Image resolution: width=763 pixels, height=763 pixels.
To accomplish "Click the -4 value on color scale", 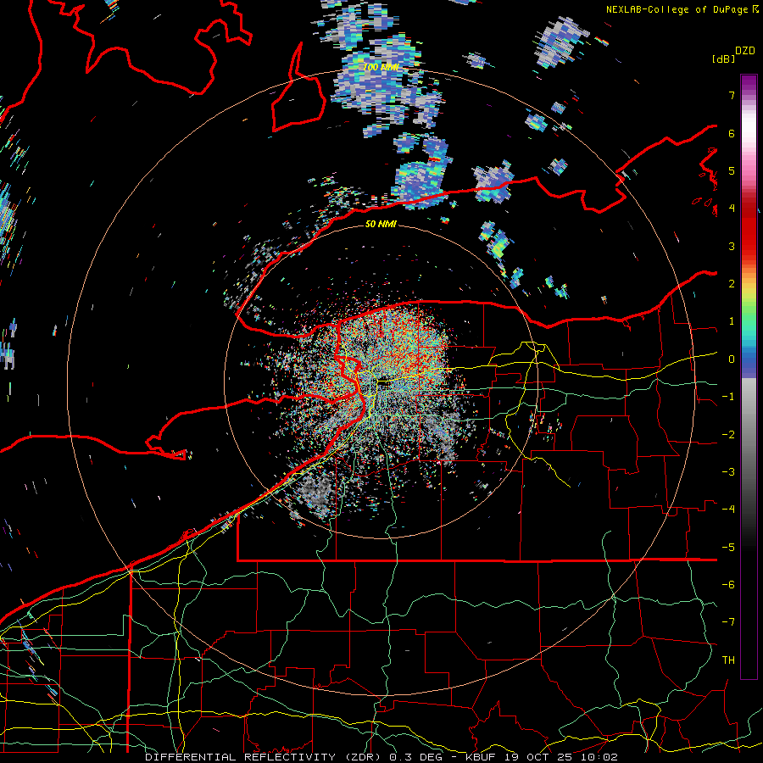I will pyautogui.click(x=728, y=510).
